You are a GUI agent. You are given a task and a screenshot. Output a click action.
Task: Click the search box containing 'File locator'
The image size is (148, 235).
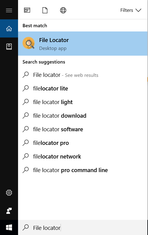[83, 228]
